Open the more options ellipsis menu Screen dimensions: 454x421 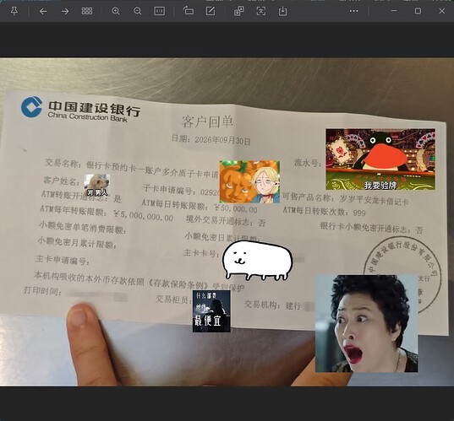(354, 11)
